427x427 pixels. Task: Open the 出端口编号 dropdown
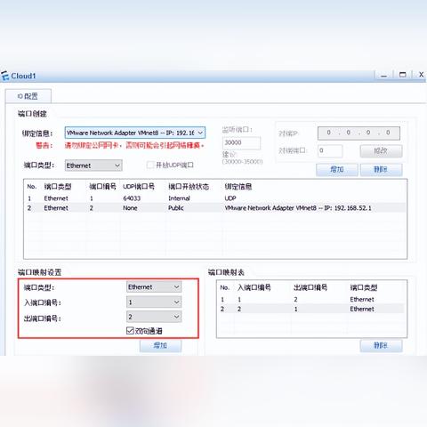154,317
